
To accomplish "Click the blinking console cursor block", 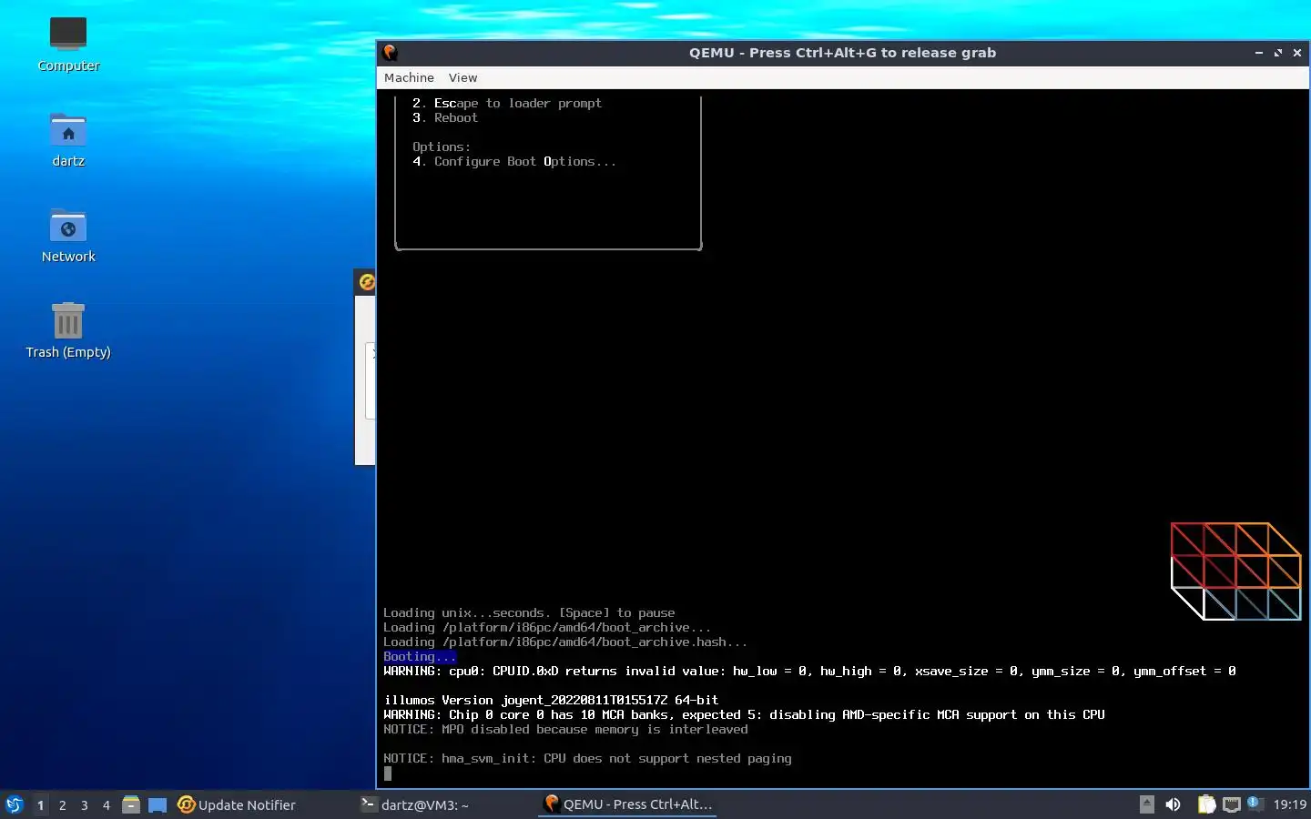I will (x=388, y=773).
